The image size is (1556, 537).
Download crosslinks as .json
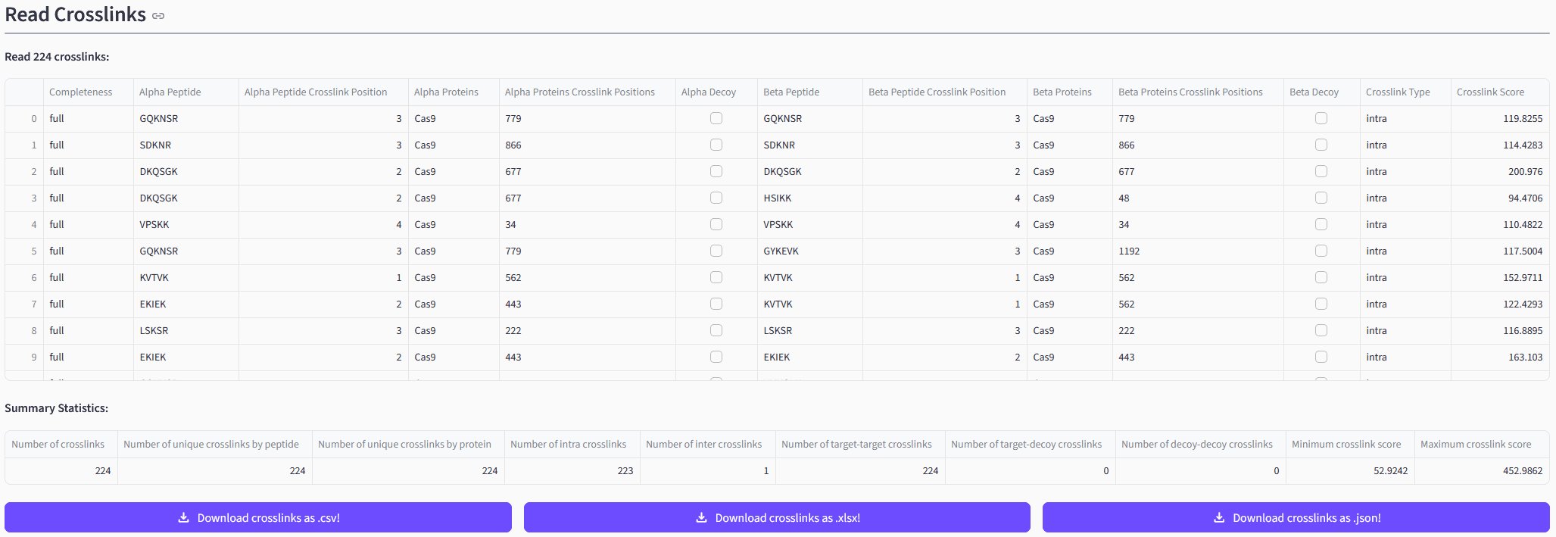coord(1296,518)
